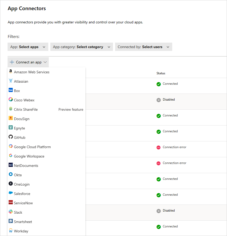
Task: Choose Box from the connect menu
Action: (10, 90)
